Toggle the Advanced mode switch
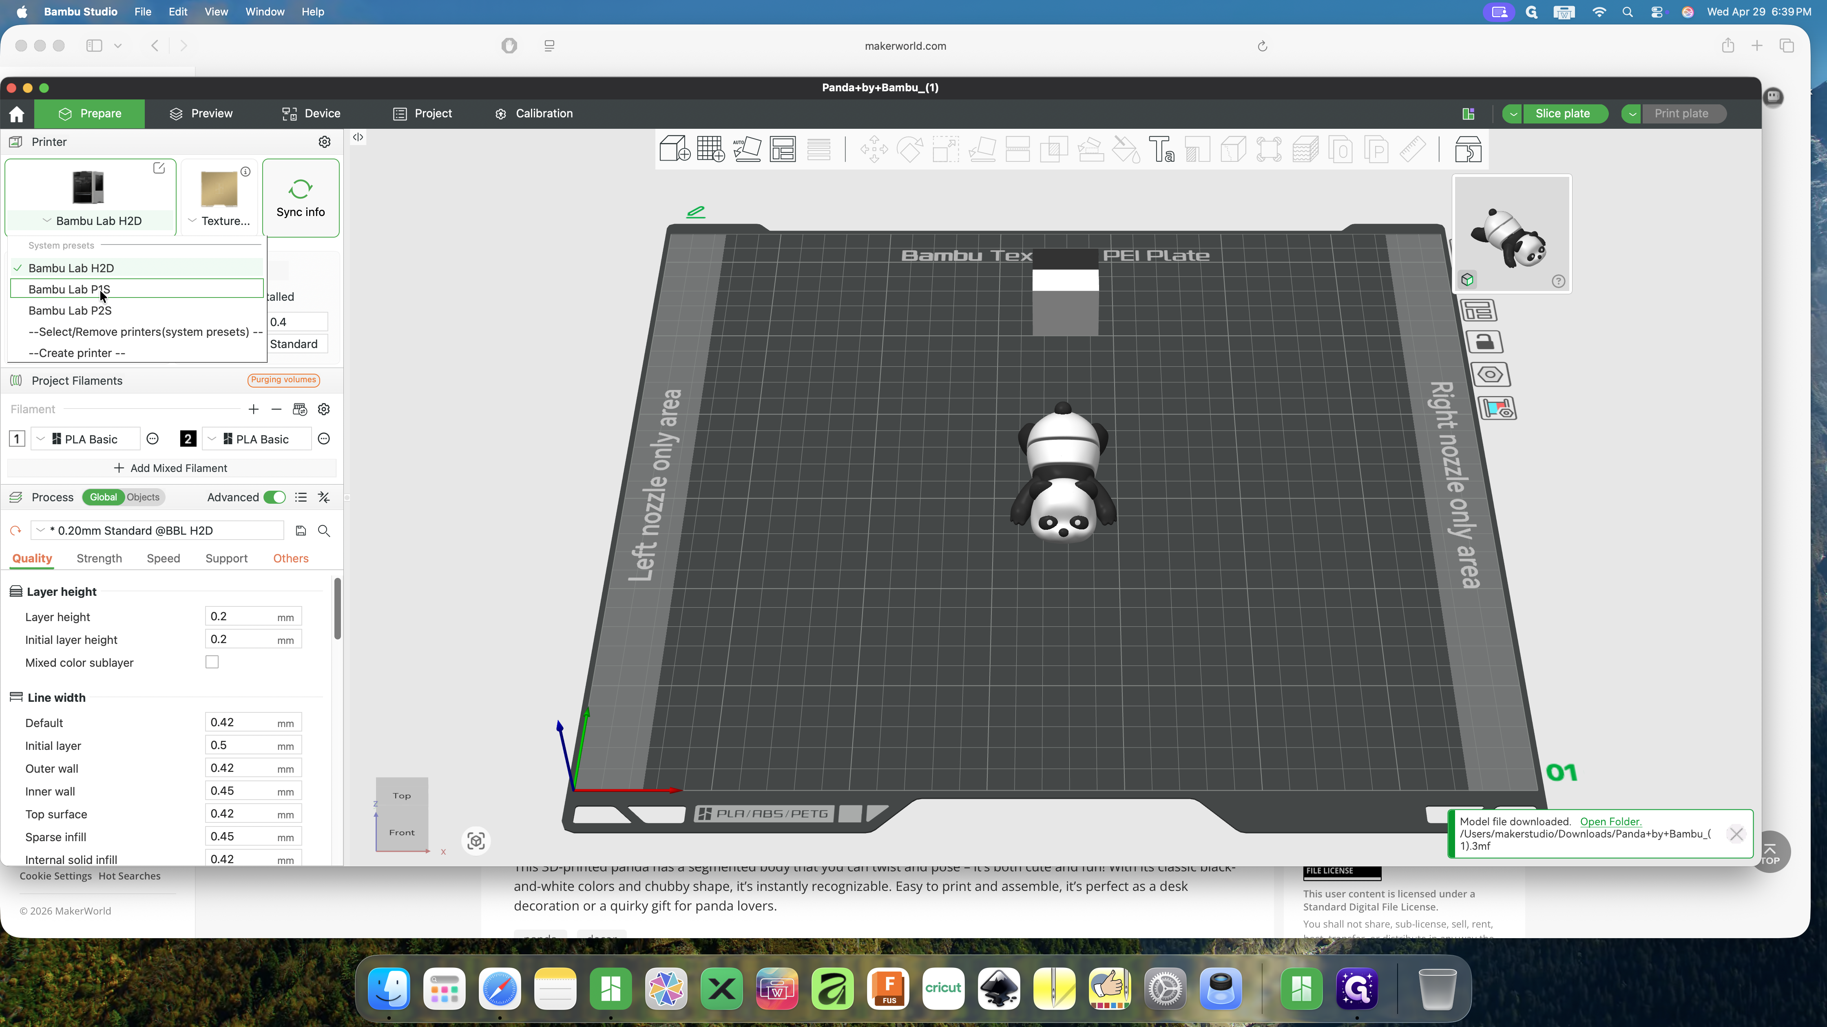The height and width of the screenshot is (1027, 1827). 274,498
